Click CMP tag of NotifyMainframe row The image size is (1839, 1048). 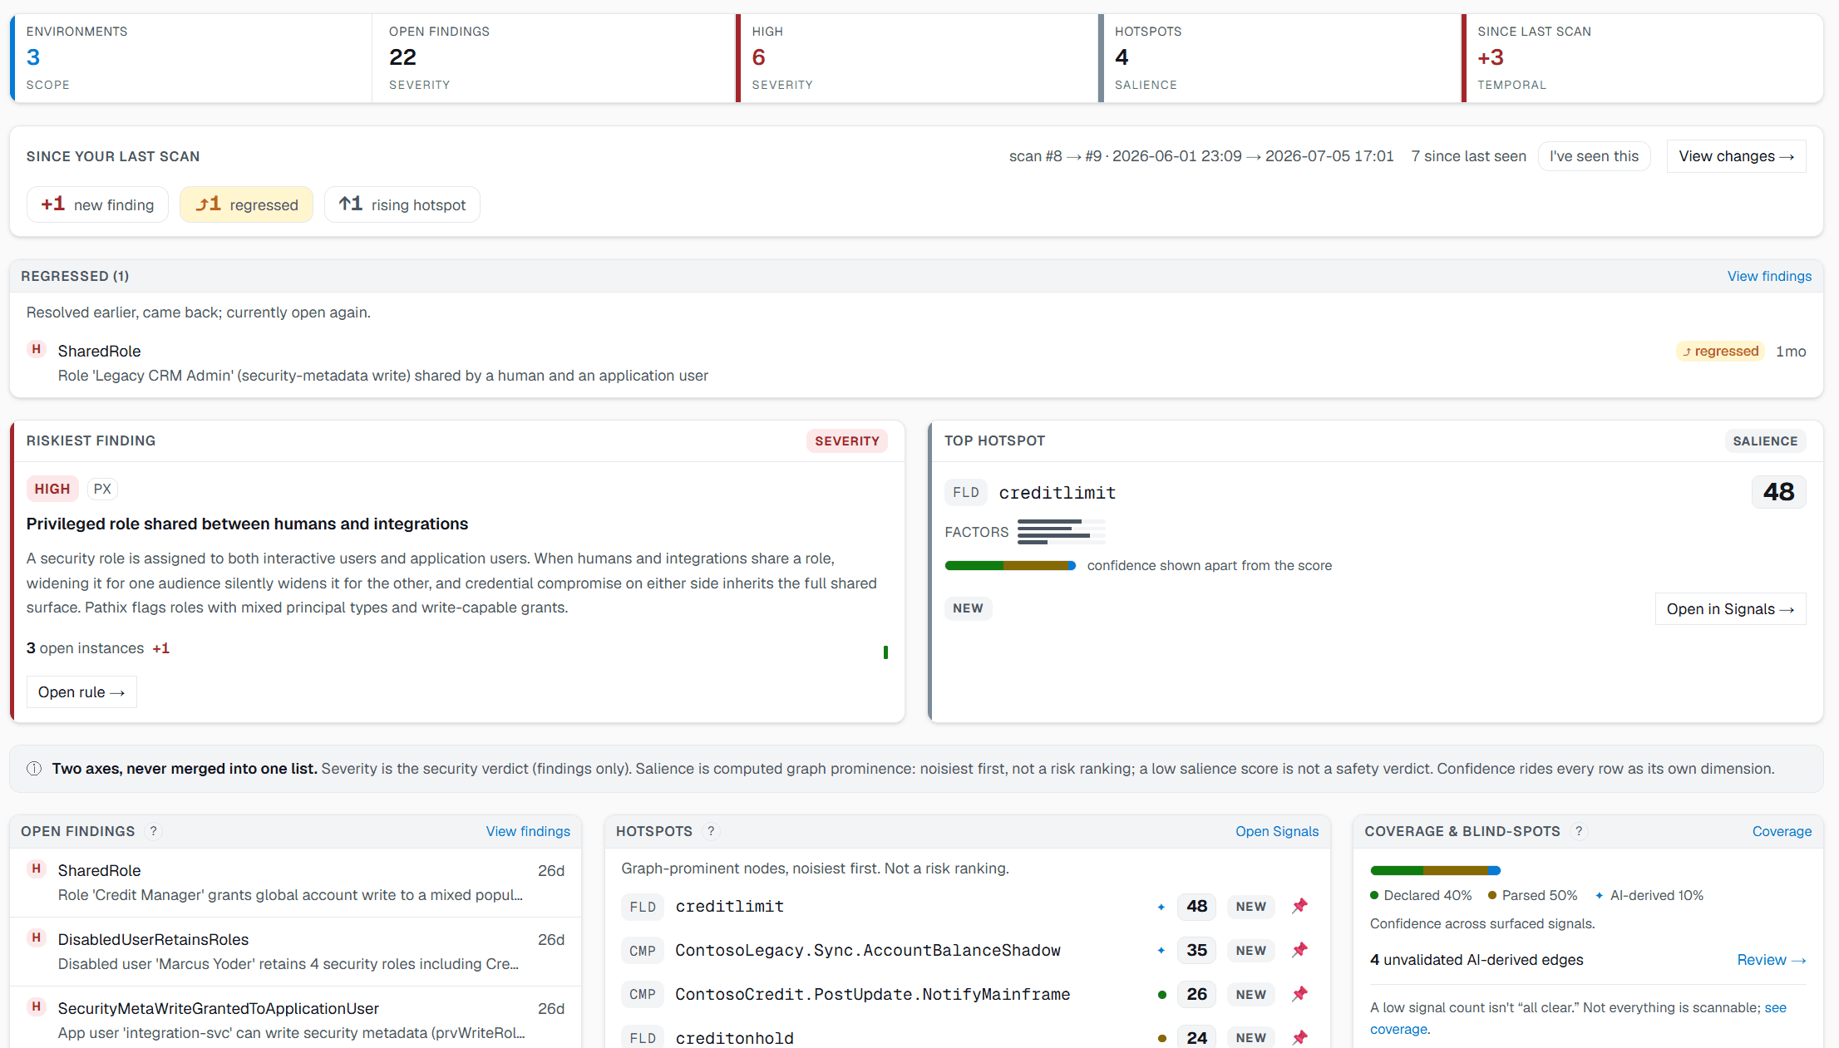pos(642,995)
